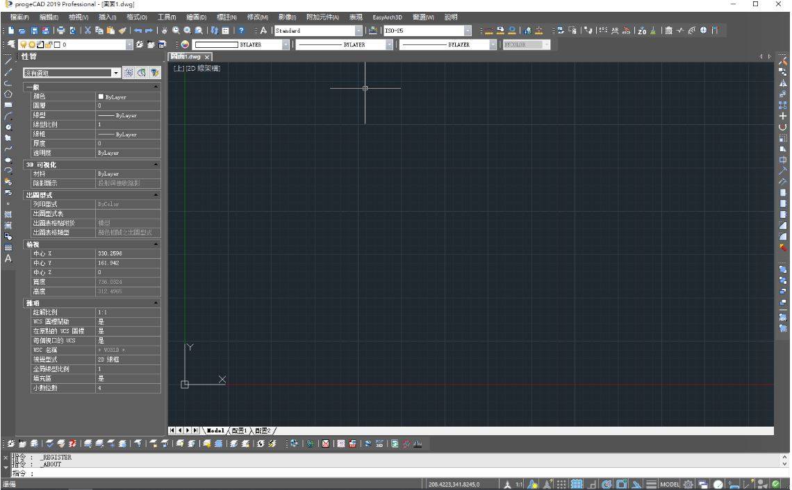Image resolution: width=792 pixels, height=490 pixels.
Task: Open the layer list dropdown
Action: point(129,44)
